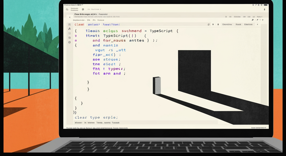Click the copy icon in editor toolbar
Image resolution: width=286 pixels, height=156 pixels.
click(x=209, y=25)
